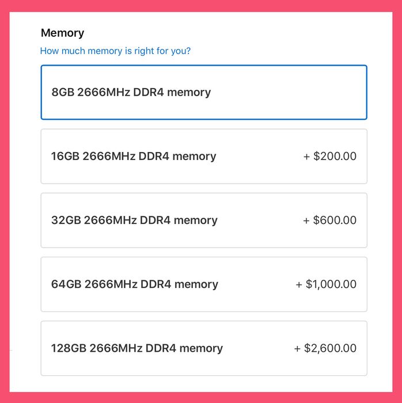
Task: Choose the 16GB 2666MHz DDR4 memory option
Action: click(204, 156)
